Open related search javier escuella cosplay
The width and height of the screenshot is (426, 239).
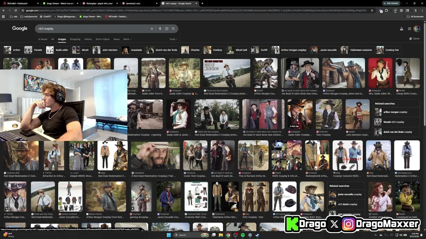click(x=346, y=194)
